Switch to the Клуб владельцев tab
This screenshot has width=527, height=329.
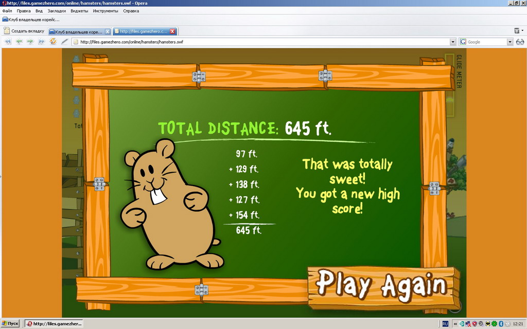pos(76,31)
